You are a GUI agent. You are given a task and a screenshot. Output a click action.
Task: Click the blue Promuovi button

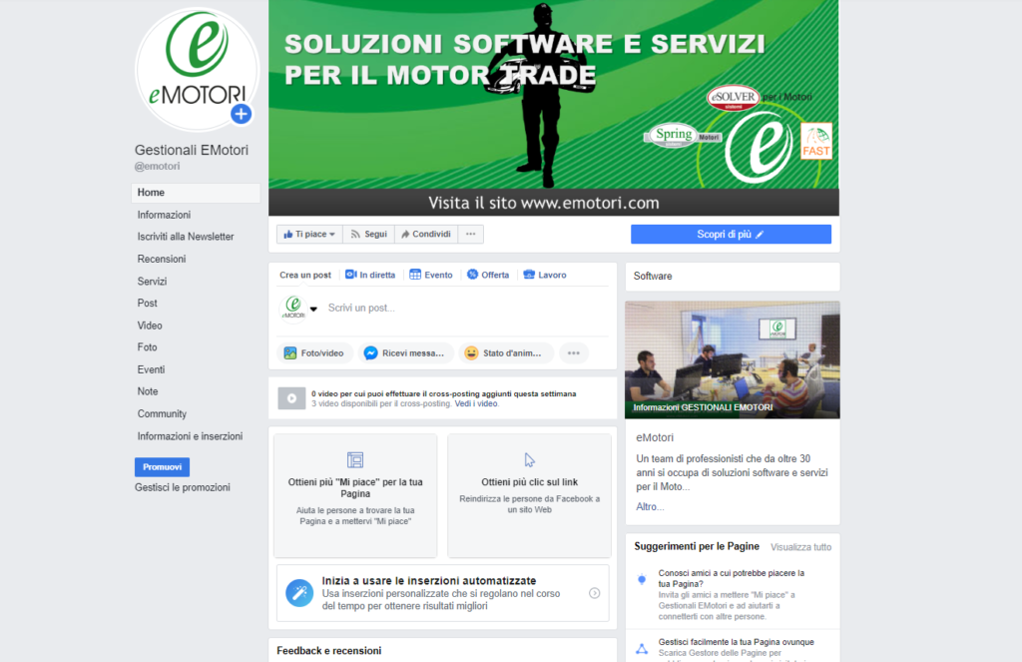point(163,467)
